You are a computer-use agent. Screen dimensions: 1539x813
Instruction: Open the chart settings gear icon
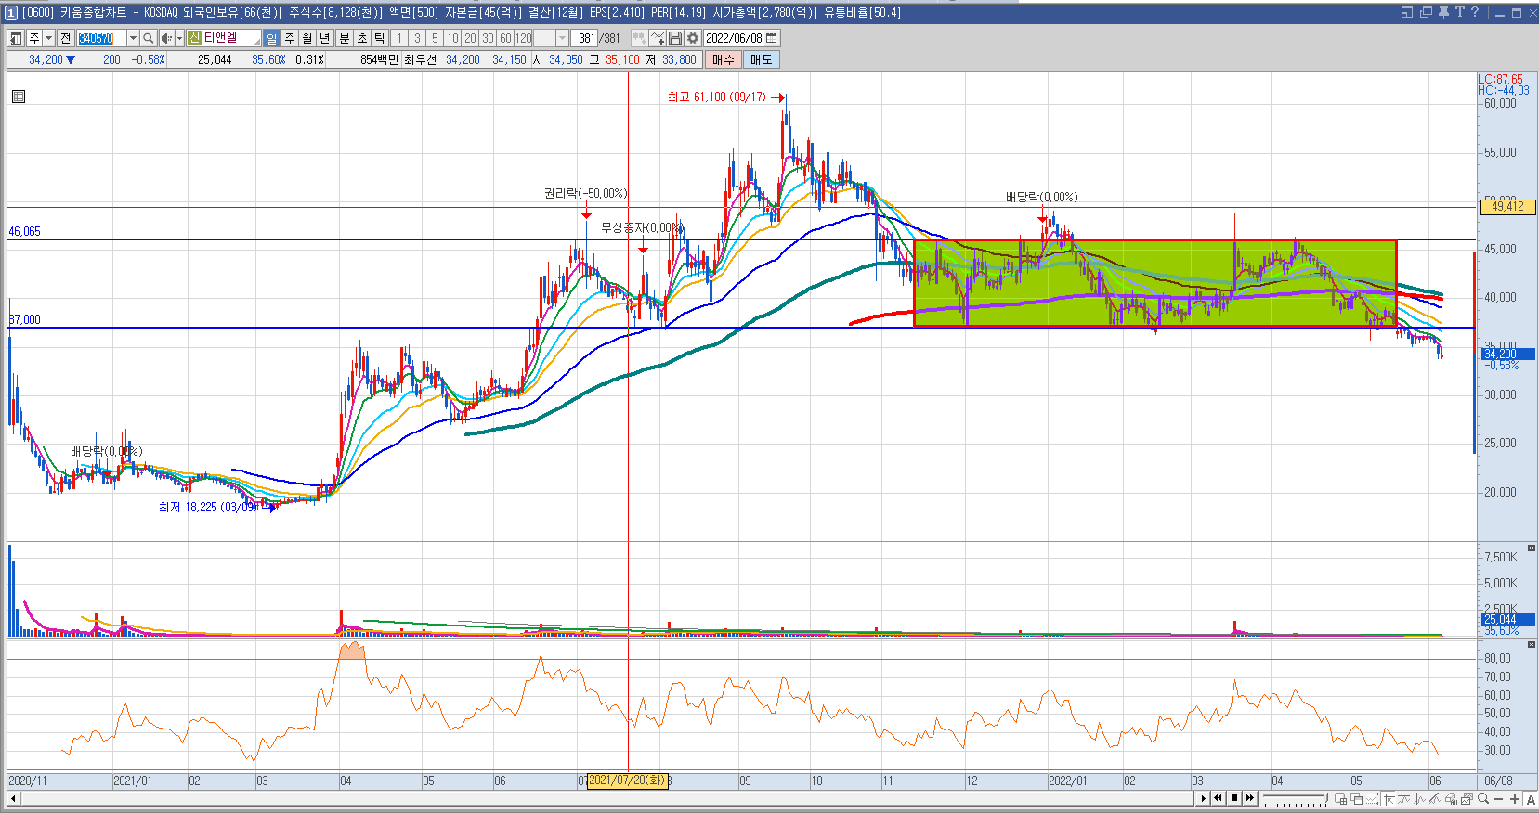click(x=693, y=38)
